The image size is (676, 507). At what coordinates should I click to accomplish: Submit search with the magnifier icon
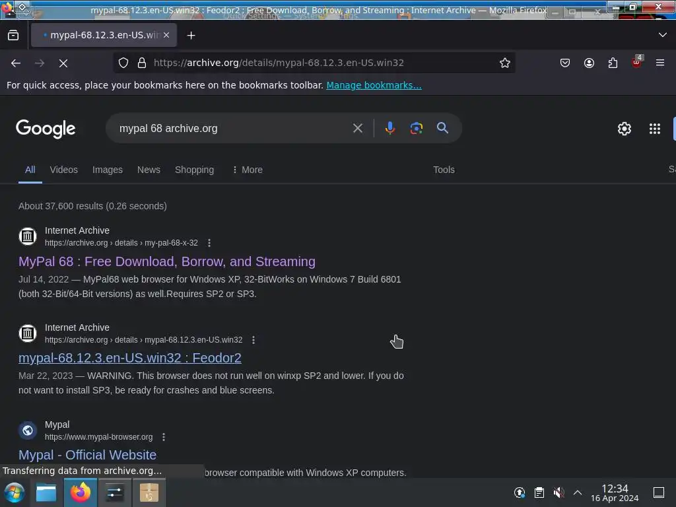click(442, 127)
